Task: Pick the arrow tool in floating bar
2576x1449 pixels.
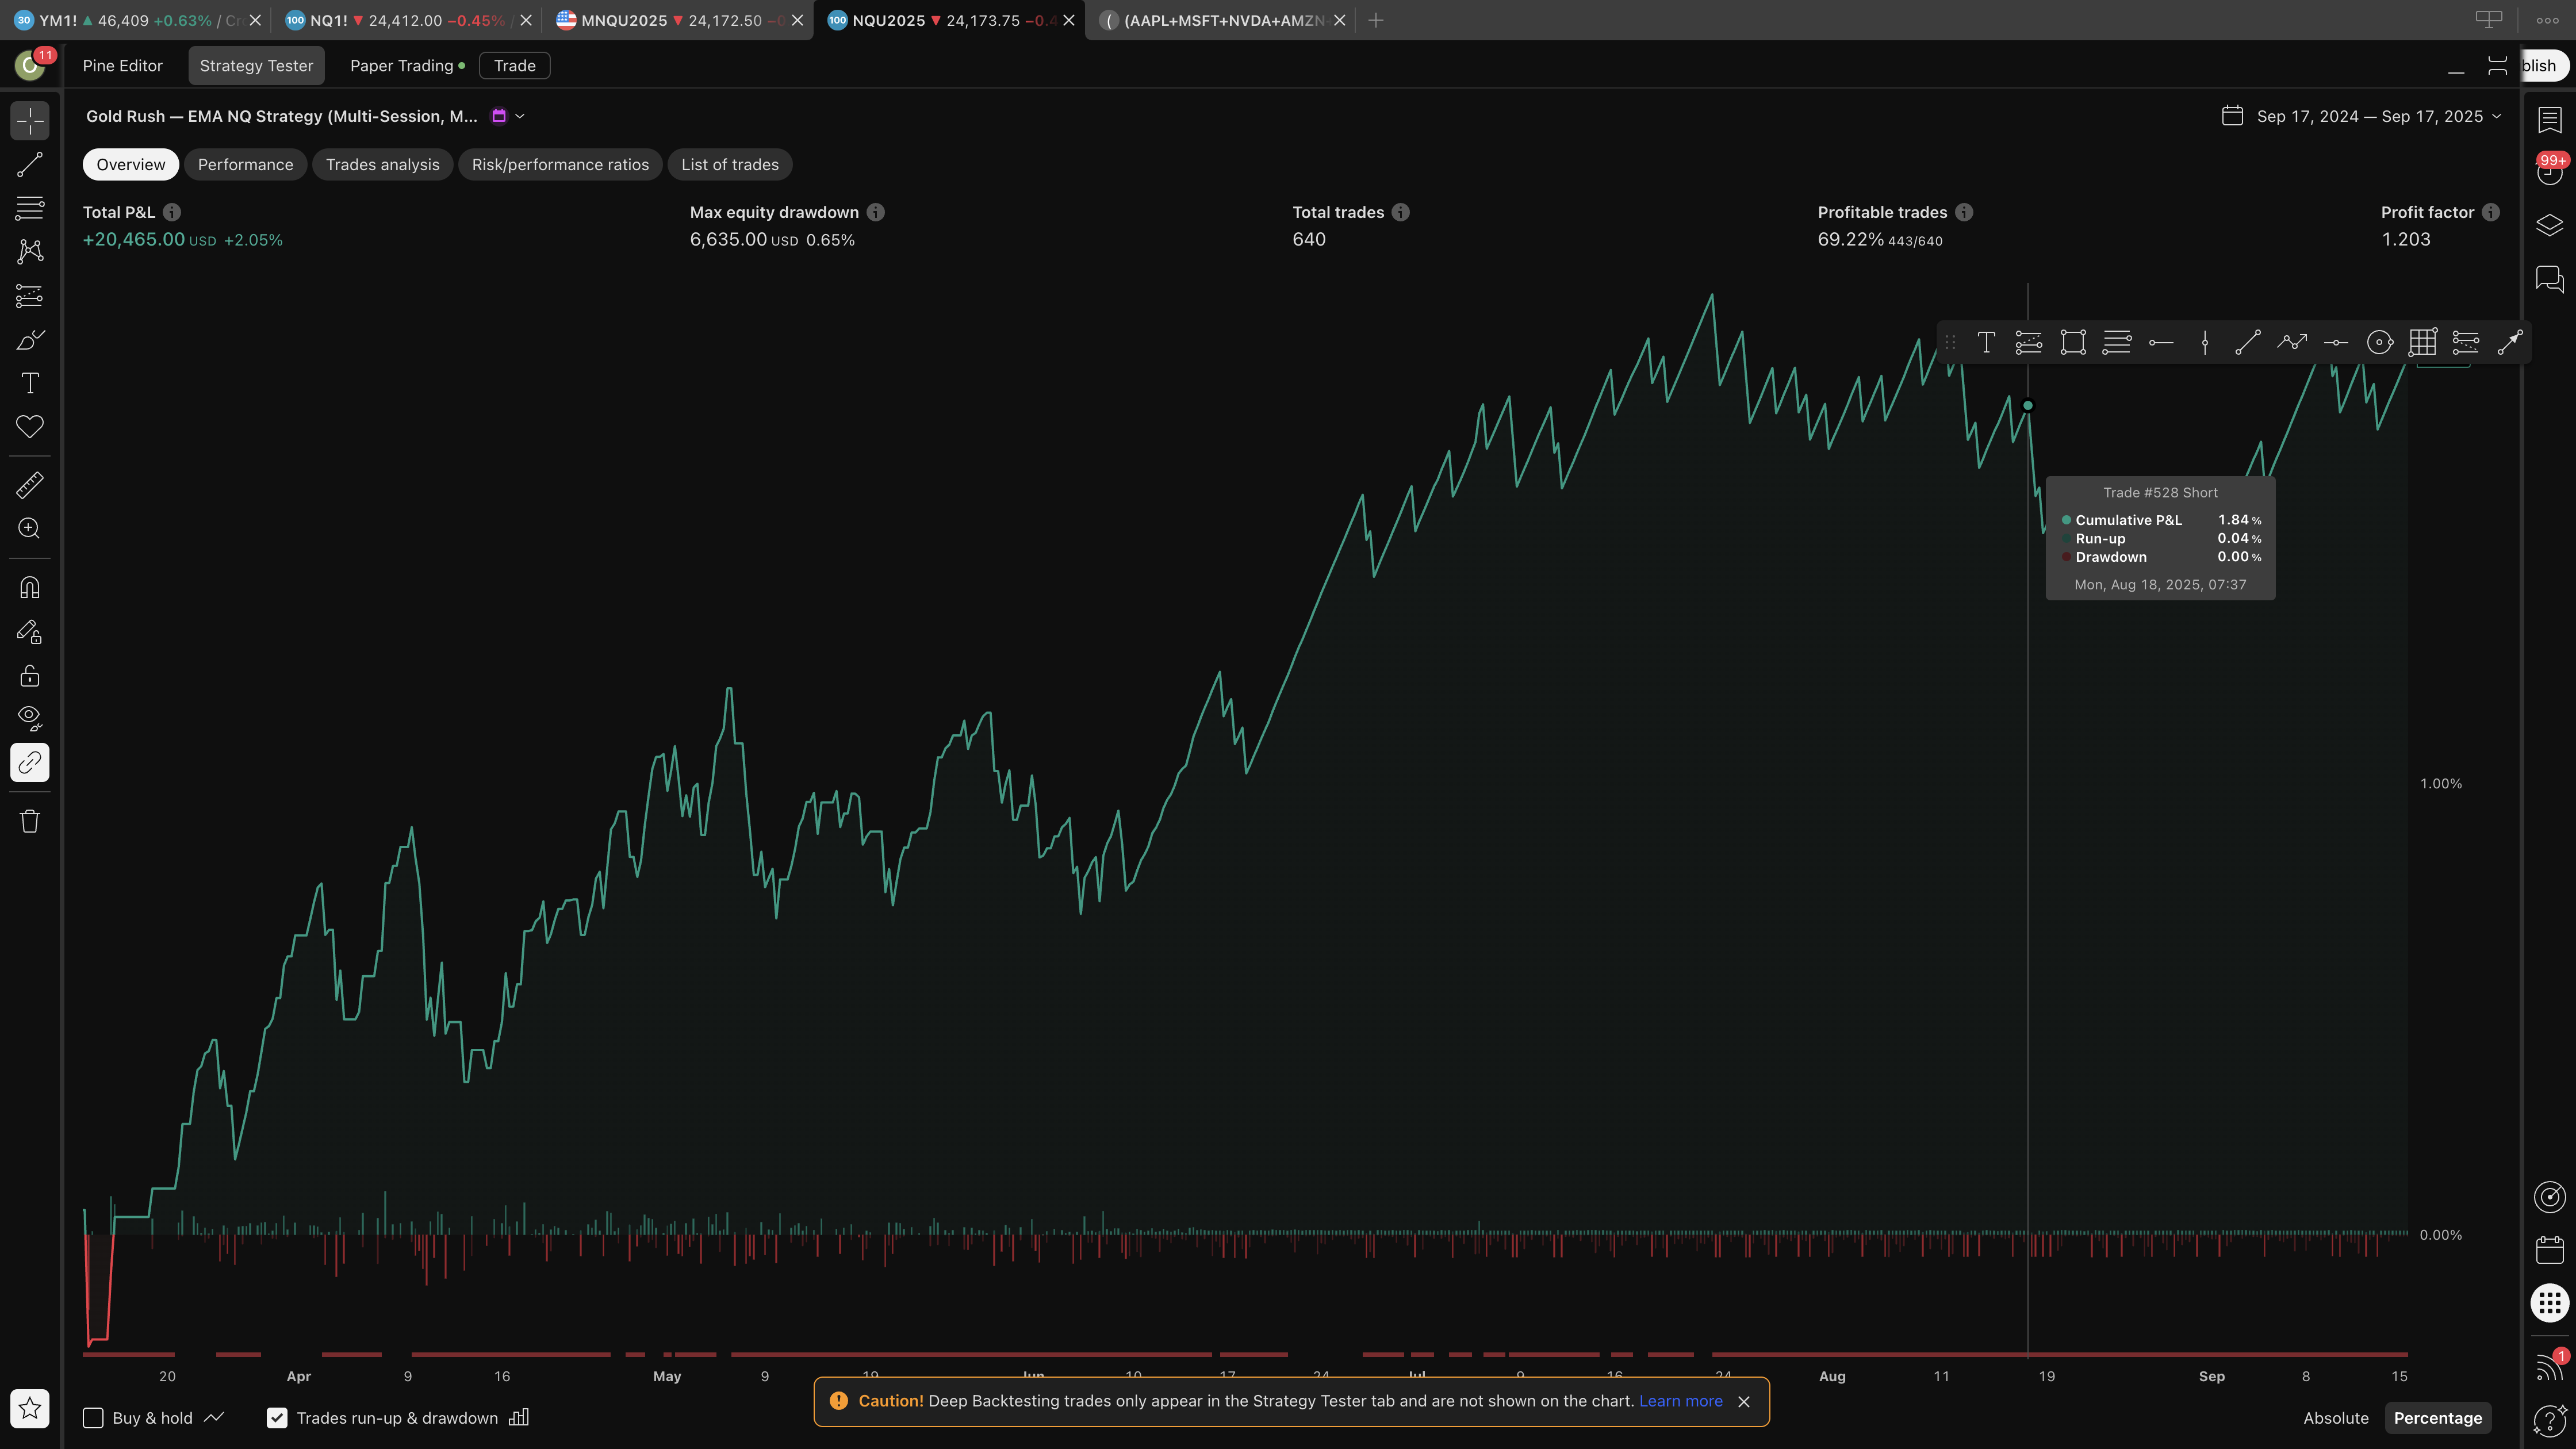Action: 2510,343
